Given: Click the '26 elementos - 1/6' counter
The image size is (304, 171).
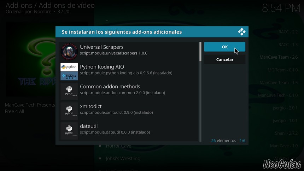Looking at the screenshot, I should 228,141.
